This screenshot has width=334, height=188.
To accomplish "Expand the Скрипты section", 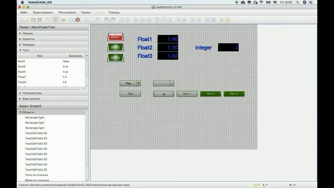I will point(20,39).
